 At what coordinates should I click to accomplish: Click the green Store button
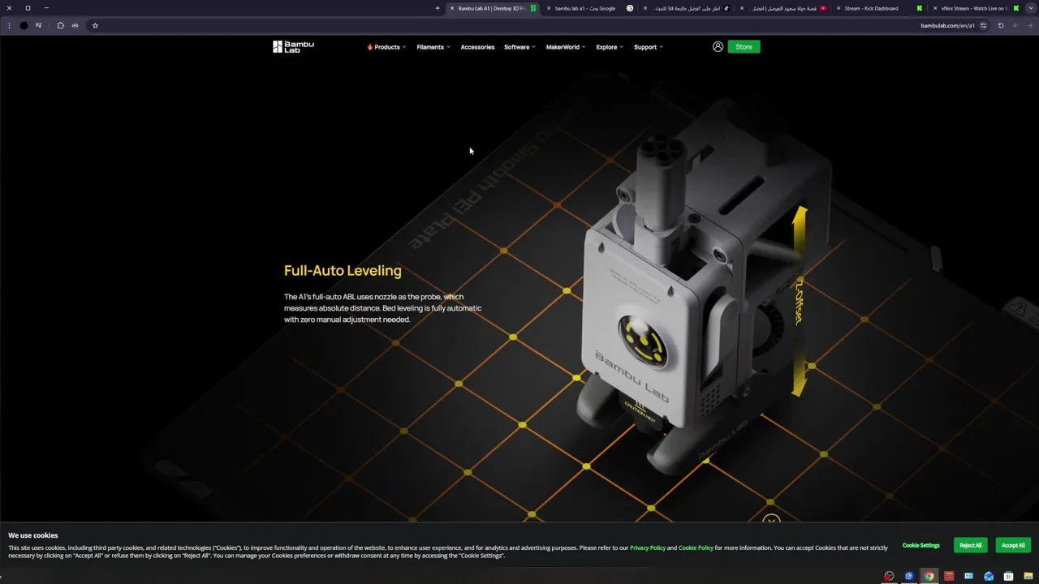coord(744,47)
